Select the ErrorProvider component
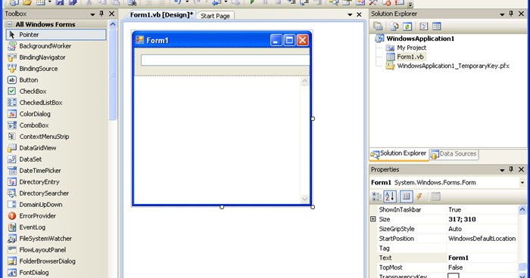This screenshot has height=278, width=530. point(56,215)
